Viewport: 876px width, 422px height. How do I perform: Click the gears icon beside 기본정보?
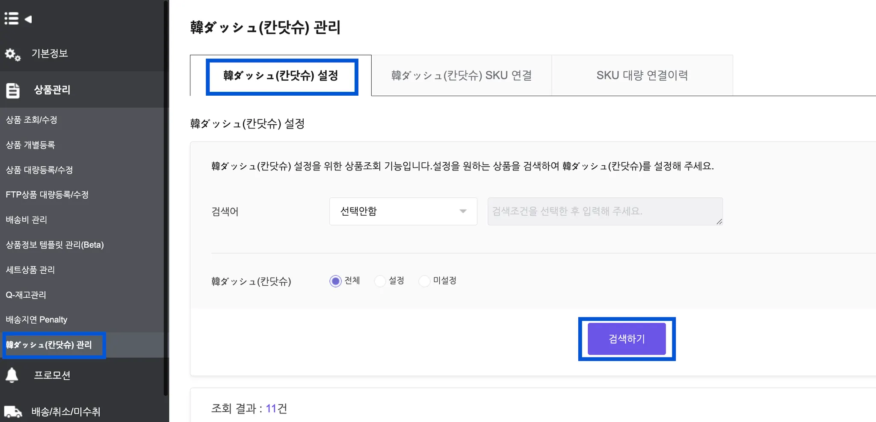pos(12,54)
